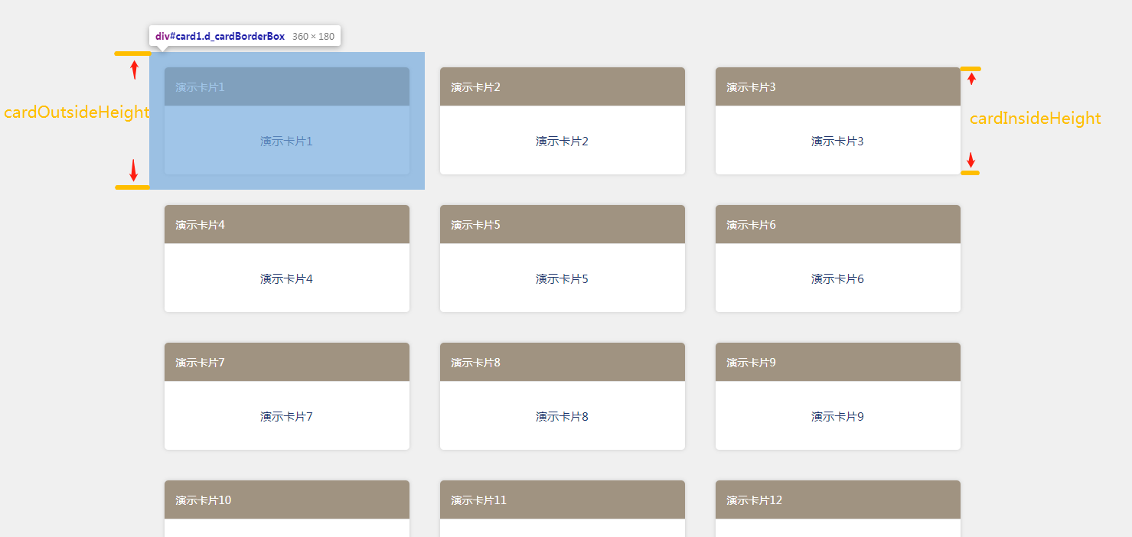
Task: Click the cardInsideHeight annotation label
Action: pos(1035,119)
